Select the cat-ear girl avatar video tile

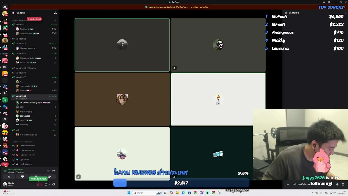(x=122, y=99)
